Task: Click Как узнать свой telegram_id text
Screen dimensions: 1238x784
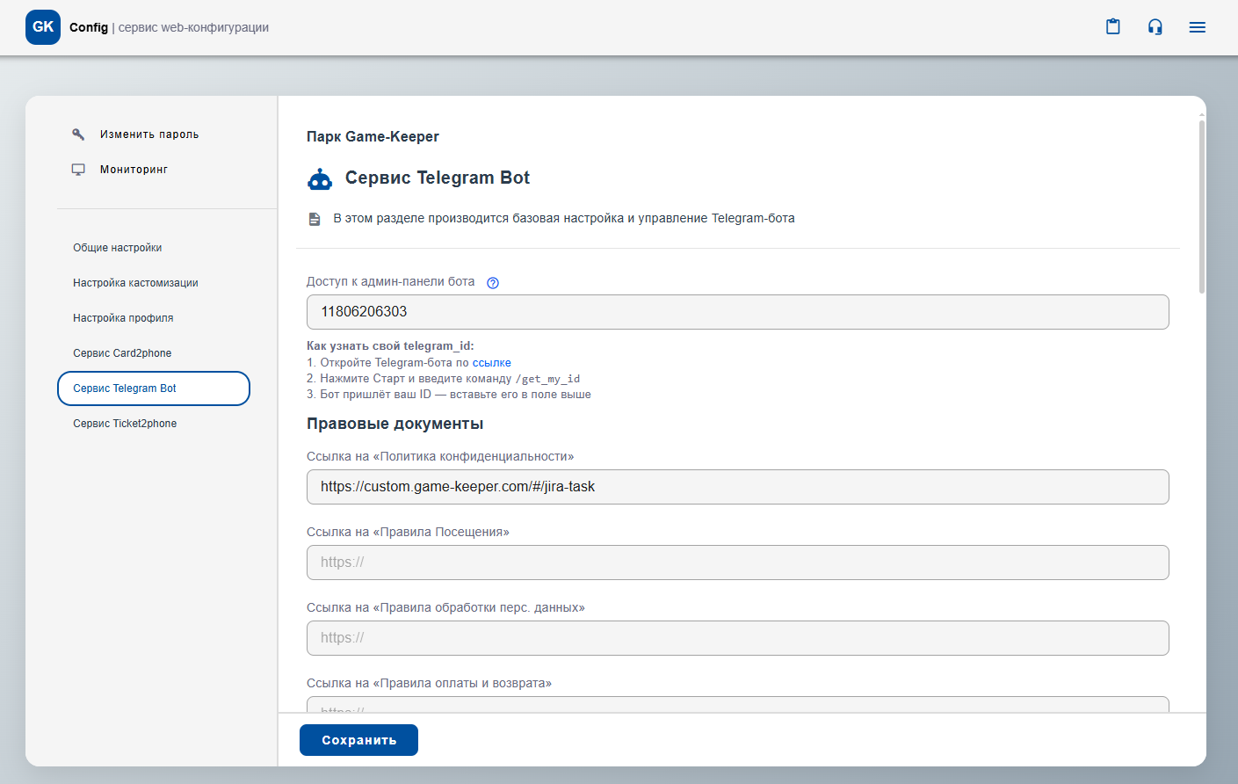Action: coord(390,346)
